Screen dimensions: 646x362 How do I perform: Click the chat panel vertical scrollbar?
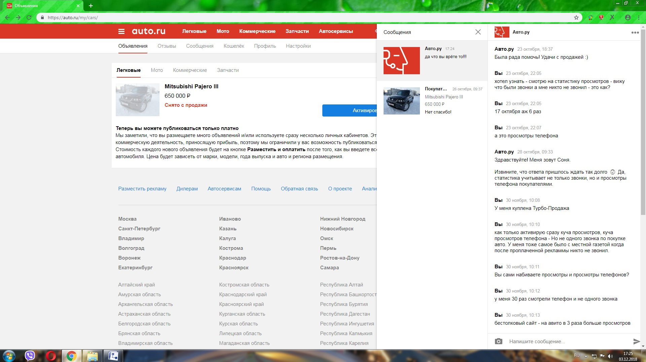[x=643, y=123]
